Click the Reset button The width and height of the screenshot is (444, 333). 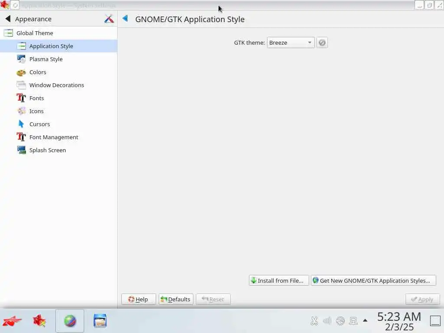213,299
